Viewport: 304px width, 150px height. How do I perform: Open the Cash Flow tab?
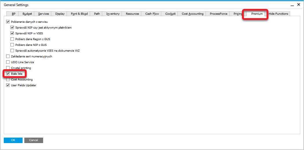coord(152,14)
